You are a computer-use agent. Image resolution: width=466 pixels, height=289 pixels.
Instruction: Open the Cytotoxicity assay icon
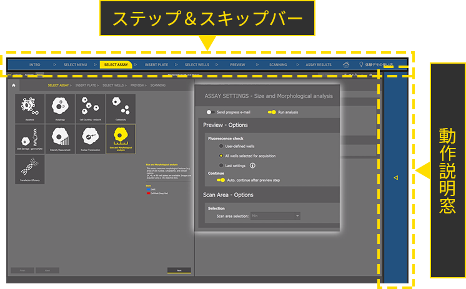(121, 109)
